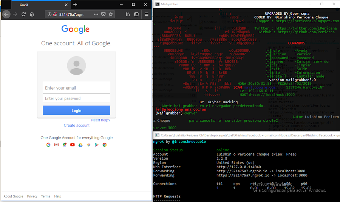Click "Server:3000" line in Mailgrabber console
The width and height of the screenshot is (340, 202).
click(x=165, y=128)
